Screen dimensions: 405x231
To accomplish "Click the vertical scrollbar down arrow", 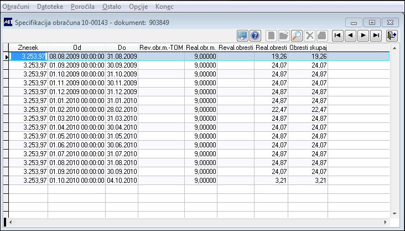I will pyautogui.click(x=394, y=214).
